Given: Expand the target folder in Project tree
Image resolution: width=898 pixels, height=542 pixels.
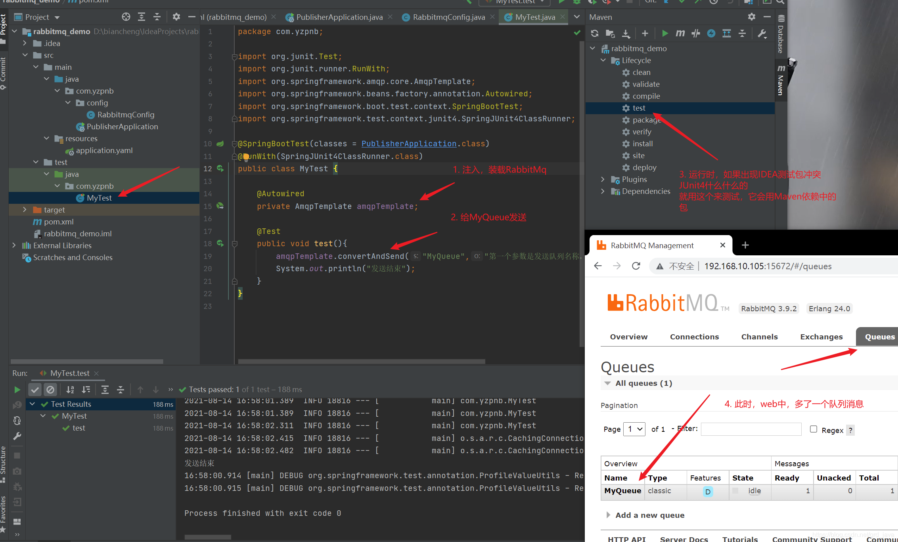Looking at the screenshot, I should tap(25, 209).
